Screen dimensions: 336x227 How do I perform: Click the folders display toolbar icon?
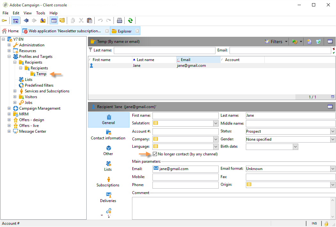[62, 20]
